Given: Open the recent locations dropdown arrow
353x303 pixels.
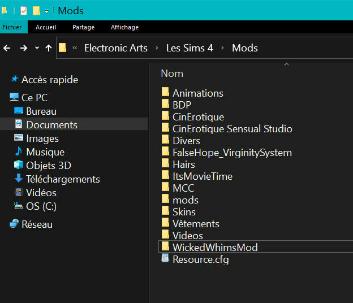Looking at the screenshot, I should click(x=37, y=47).
